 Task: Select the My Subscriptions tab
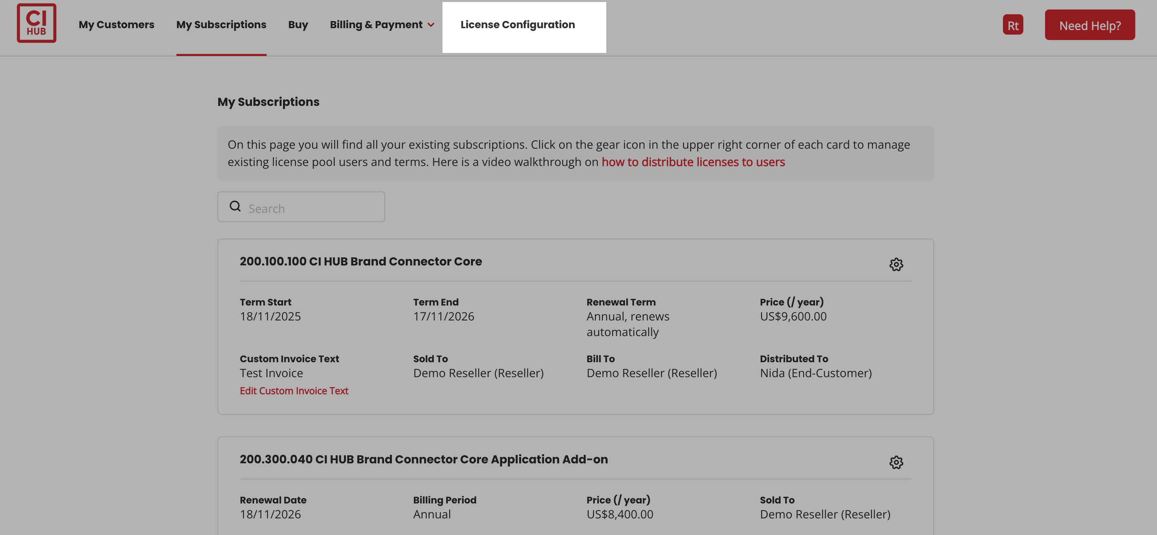pos(221,25)
